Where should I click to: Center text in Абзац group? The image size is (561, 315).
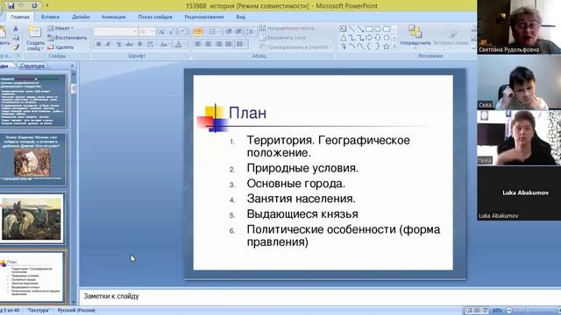pyautogui.click(x=209, y=45)
